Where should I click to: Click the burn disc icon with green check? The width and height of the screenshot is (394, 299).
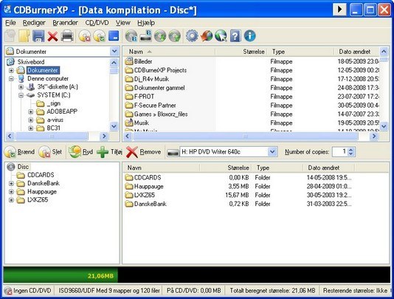tap(99, 36)
